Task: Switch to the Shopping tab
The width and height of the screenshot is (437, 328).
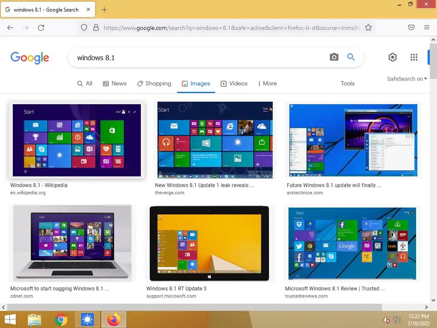Action: click(154, 83)
